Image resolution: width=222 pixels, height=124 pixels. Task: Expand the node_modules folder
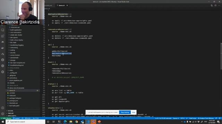14,68
